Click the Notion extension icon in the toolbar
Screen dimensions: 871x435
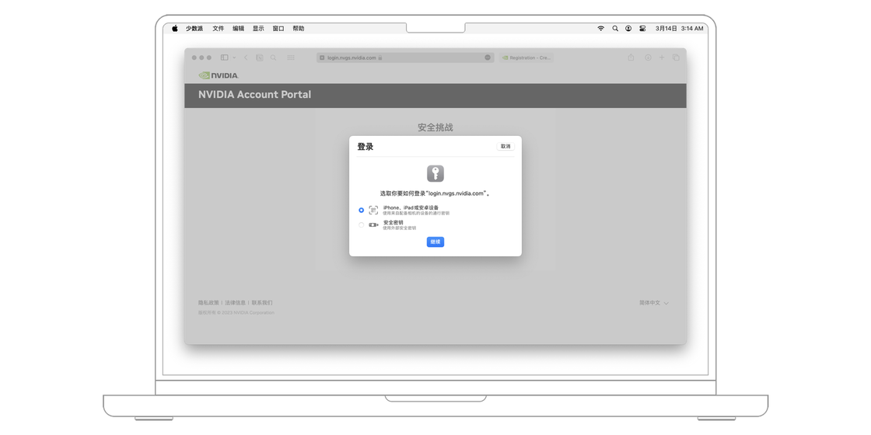point(260,57)
